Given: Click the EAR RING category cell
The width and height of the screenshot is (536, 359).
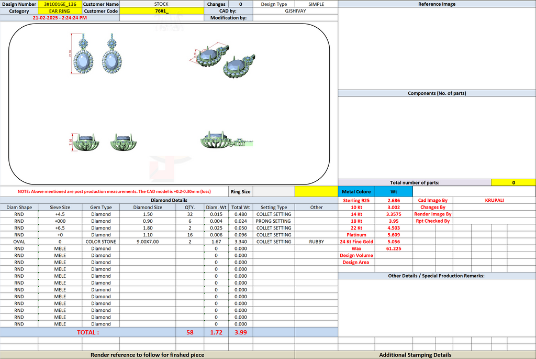Looking at the screenshot, I should pyautogui.click(x=60, y=11).
